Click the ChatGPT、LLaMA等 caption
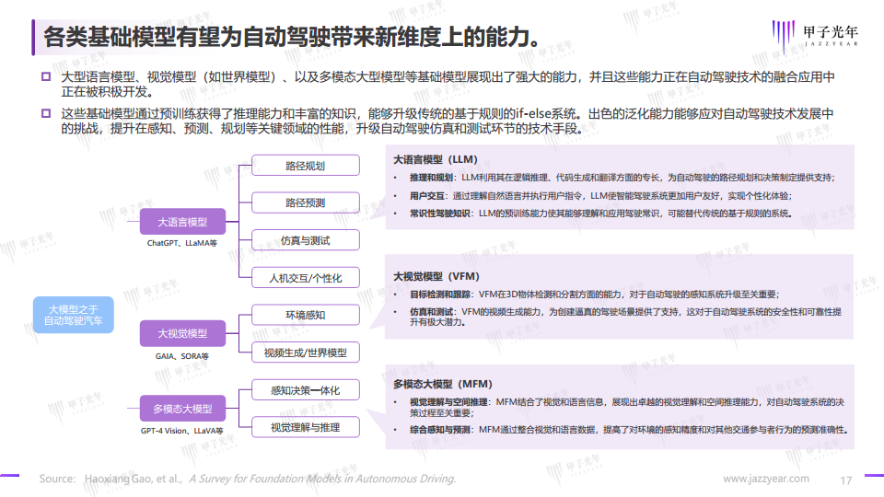Screen dimensions: 884x497 [182, 243]
